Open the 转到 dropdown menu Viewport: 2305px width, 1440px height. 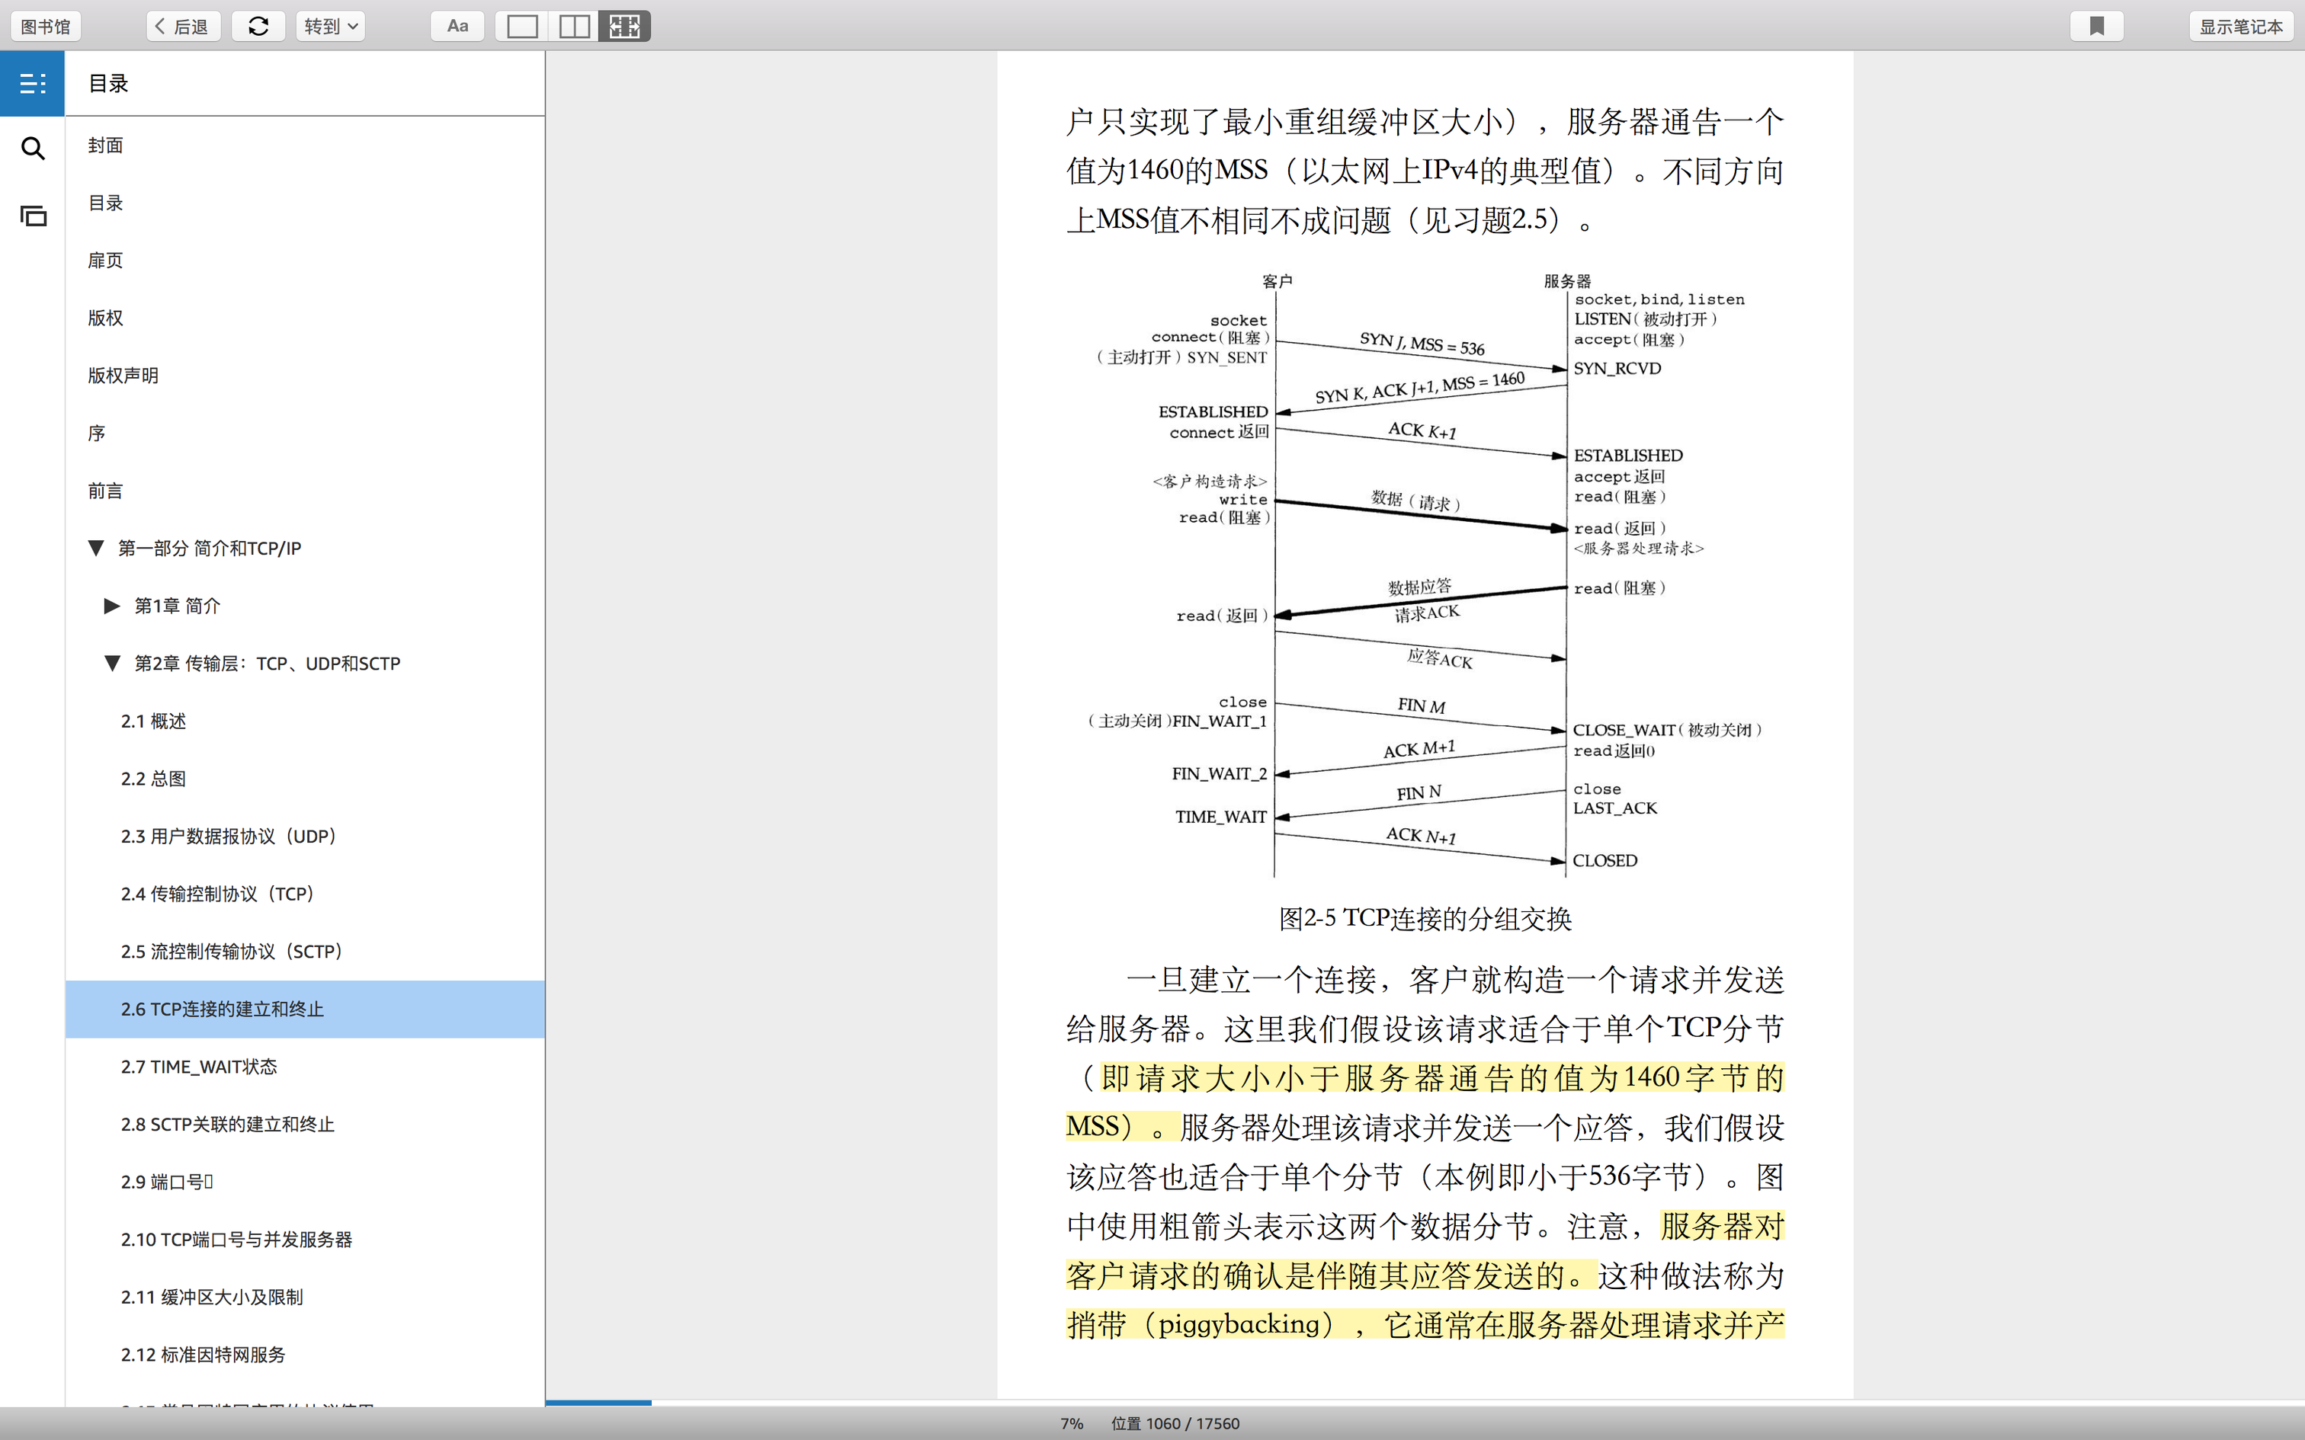pos(329,27)
